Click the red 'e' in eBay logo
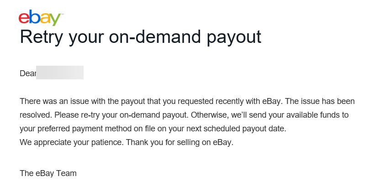The image size is (380, 192). (24, 18)
